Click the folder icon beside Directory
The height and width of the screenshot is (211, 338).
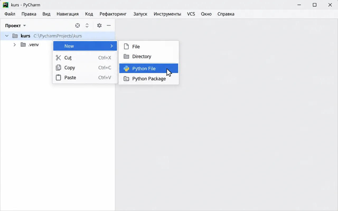[x=126, y=56]
